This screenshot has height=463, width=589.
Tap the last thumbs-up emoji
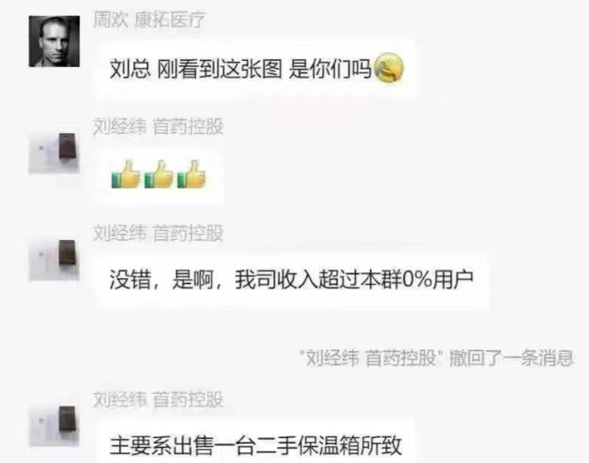191,175
